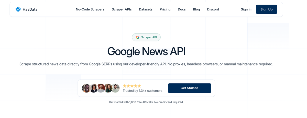Click the description paragraph about Google SERPs
307x118 pixels.
[146, 64]
